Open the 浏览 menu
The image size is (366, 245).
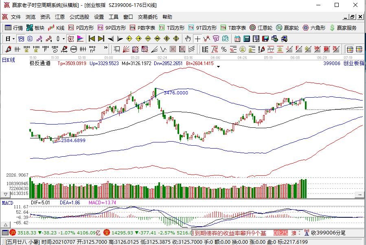click(x=31, y=17)
